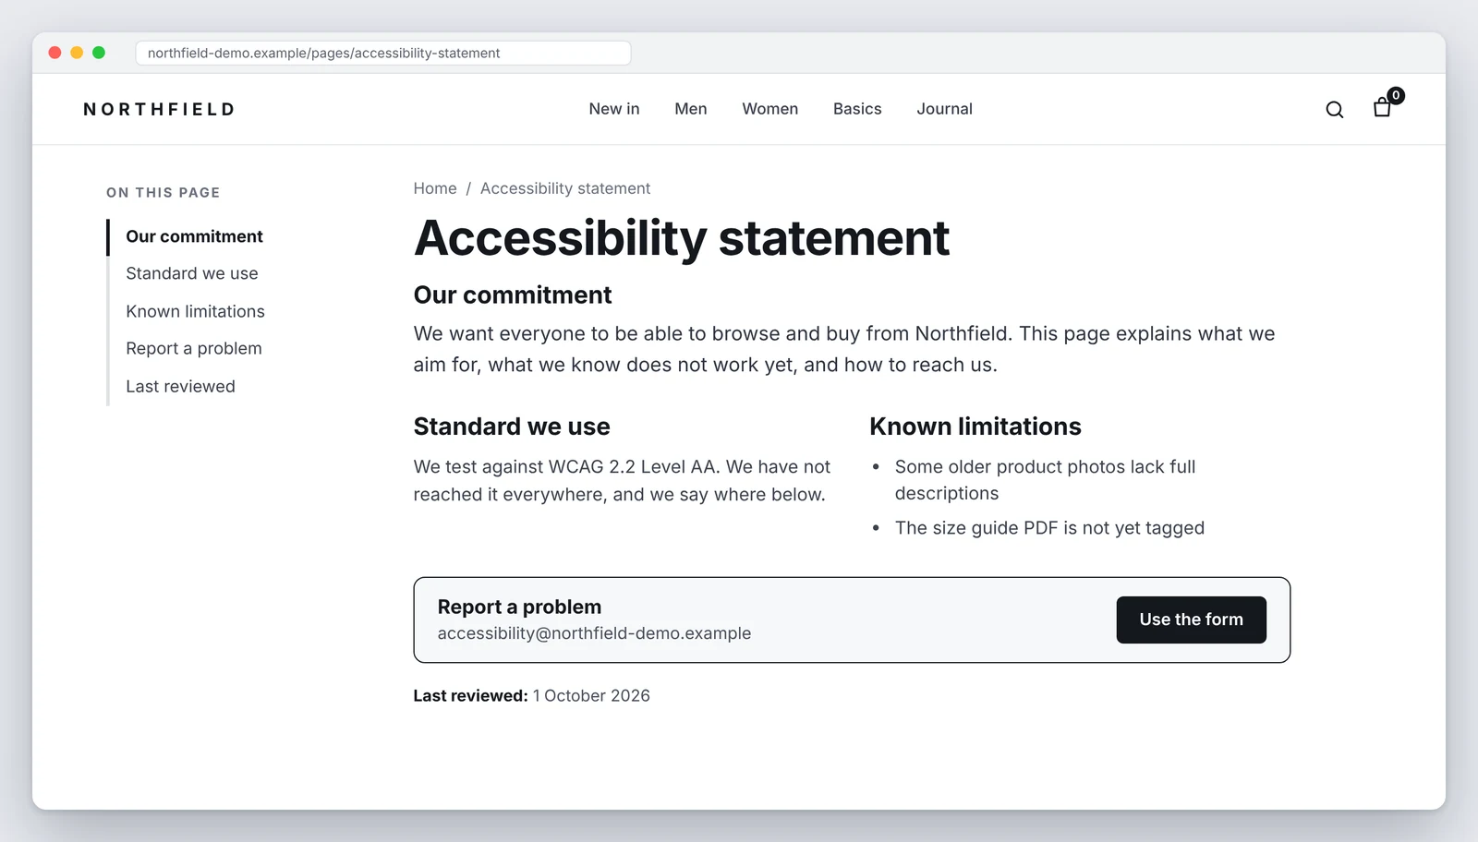The image size is (1478, 842).
Task: Click accessibility@northfield-demo.example email address
Action: point(594,633)
